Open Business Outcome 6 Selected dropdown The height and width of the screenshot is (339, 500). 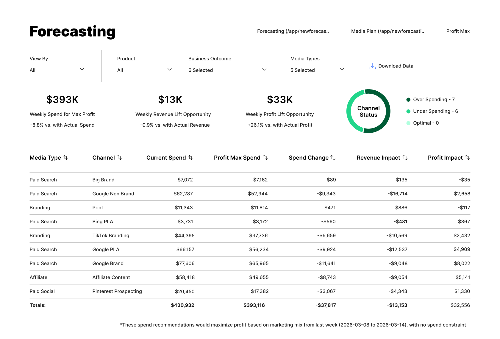pyautogui.click(x=227, y=70)
